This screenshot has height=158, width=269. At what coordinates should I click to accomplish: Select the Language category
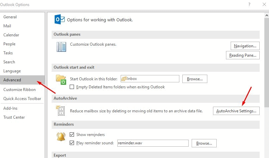pyautogui.click(x=22, y=71)
